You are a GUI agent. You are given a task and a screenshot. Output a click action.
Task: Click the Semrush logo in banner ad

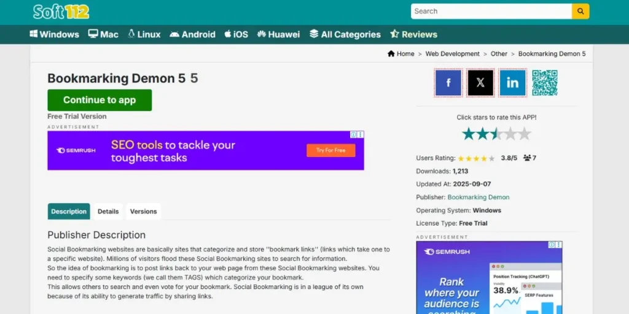coord(76,151)
